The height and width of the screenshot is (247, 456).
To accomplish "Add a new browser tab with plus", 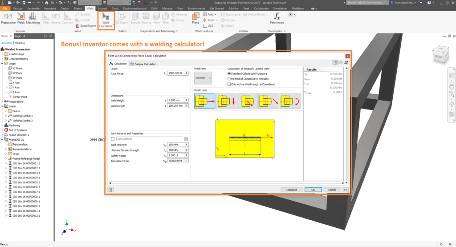I will pos(24,36).
